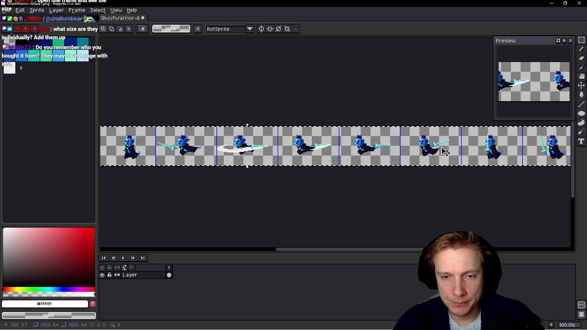Toggle lock on the Layer row
Image resolution: width=587 pixels, height=330 pixels.
(x=109, y=275)
